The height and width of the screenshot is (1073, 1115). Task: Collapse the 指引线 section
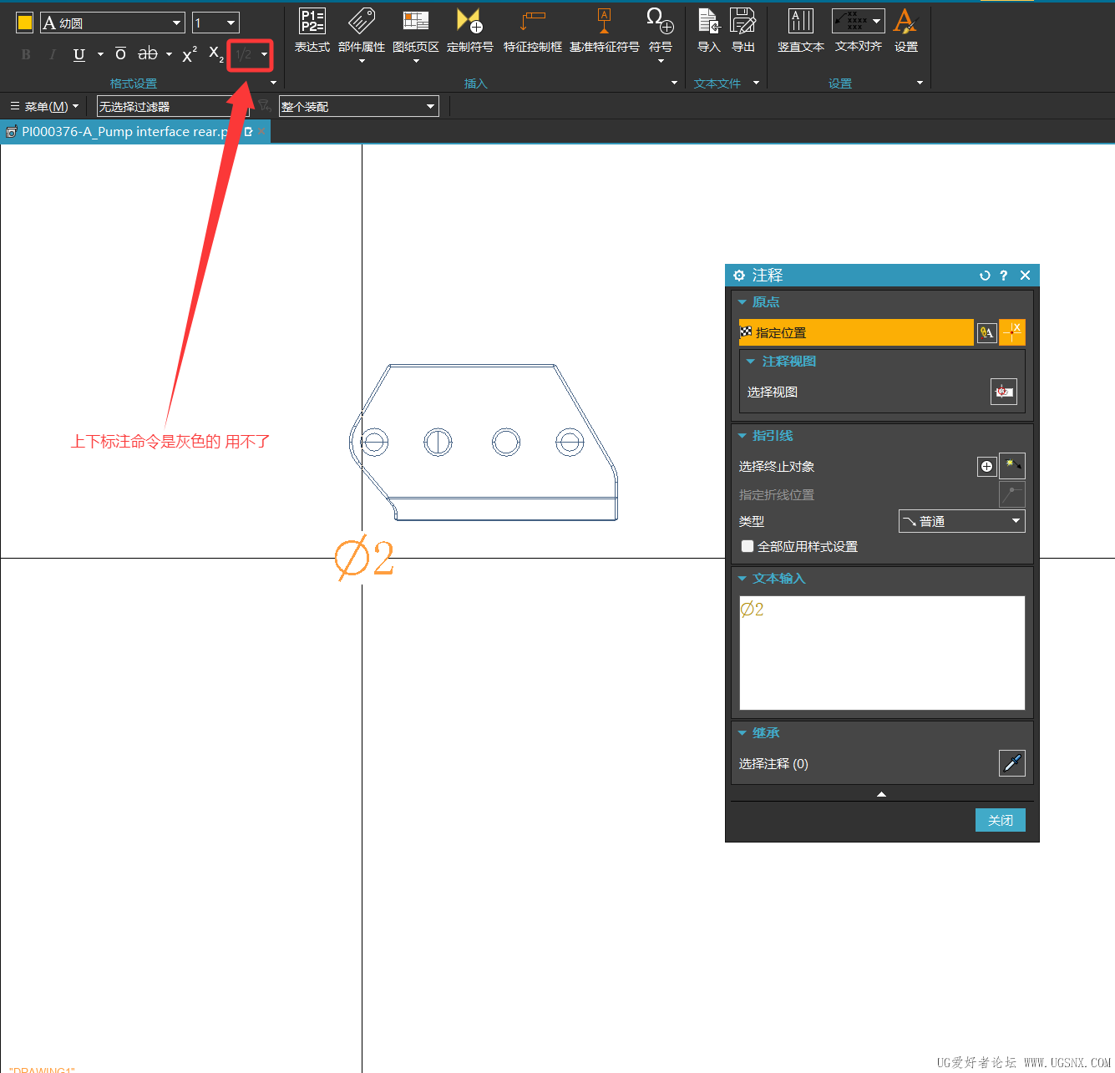click(x=742, y=436)
